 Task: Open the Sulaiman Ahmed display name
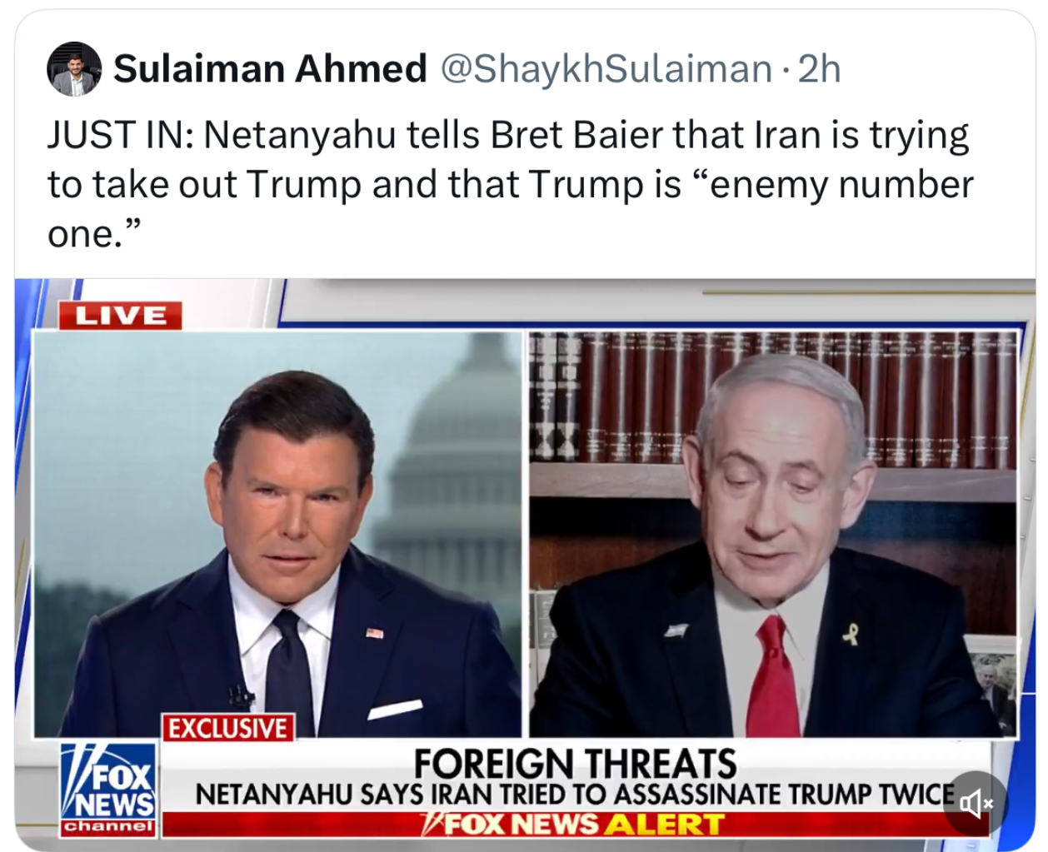tap(270, 68)
